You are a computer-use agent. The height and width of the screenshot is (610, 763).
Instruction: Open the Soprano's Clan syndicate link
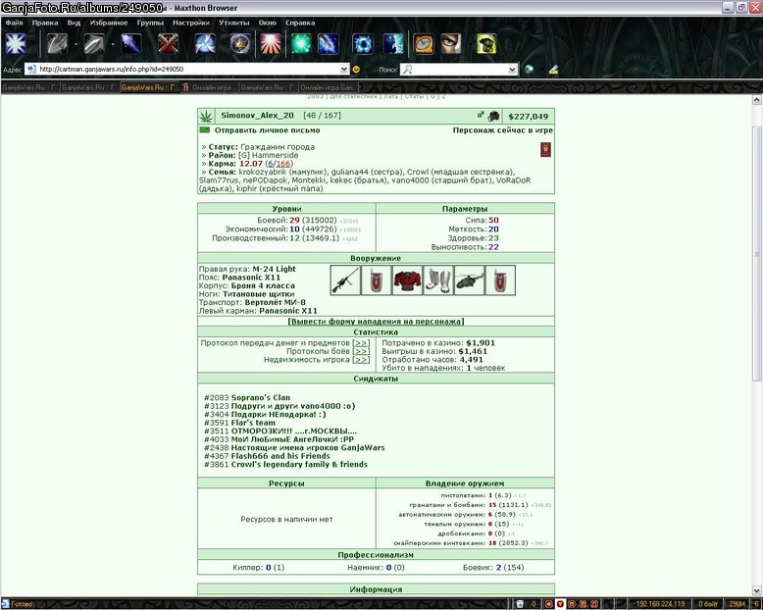[x=260, y=397]
